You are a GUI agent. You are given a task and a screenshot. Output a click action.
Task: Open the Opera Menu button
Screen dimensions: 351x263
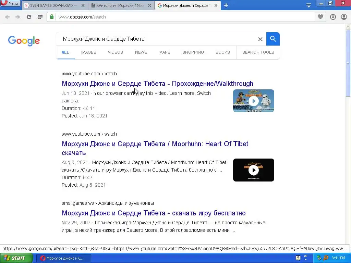[x=10, y=3]
